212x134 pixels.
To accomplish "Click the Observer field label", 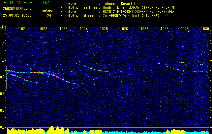I will [x=68, y=4].
